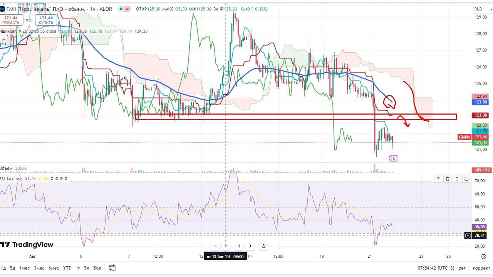Open the go-to-date calendar icon
This screenshot has height=277, width=493.
(x=112, y=268)
